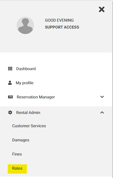Image resolution: width=113 pixels, height=178 pixels.
Task: Select the Rental Admin menu label
Action: click(28, 113)
